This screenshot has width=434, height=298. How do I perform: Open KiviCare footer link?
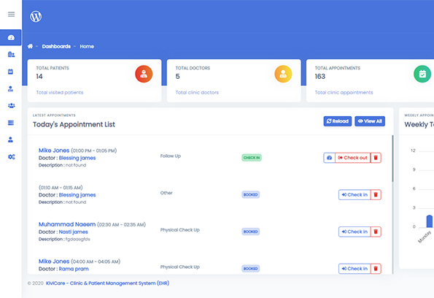(107, 283)
